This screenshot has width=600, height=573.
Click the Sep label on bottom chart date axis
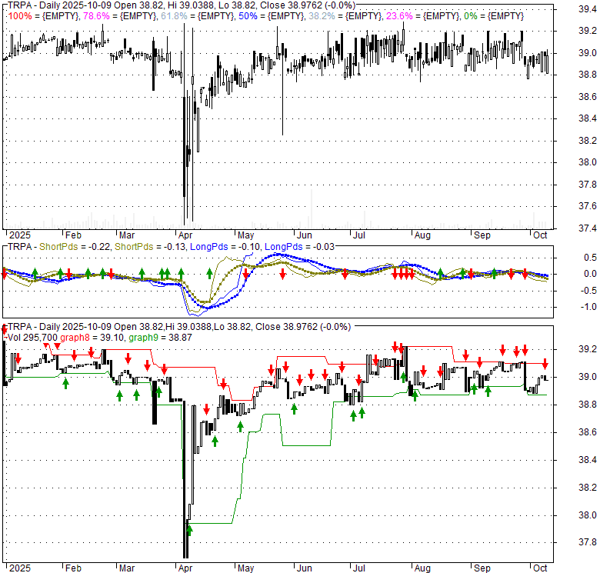pos(482,568)
